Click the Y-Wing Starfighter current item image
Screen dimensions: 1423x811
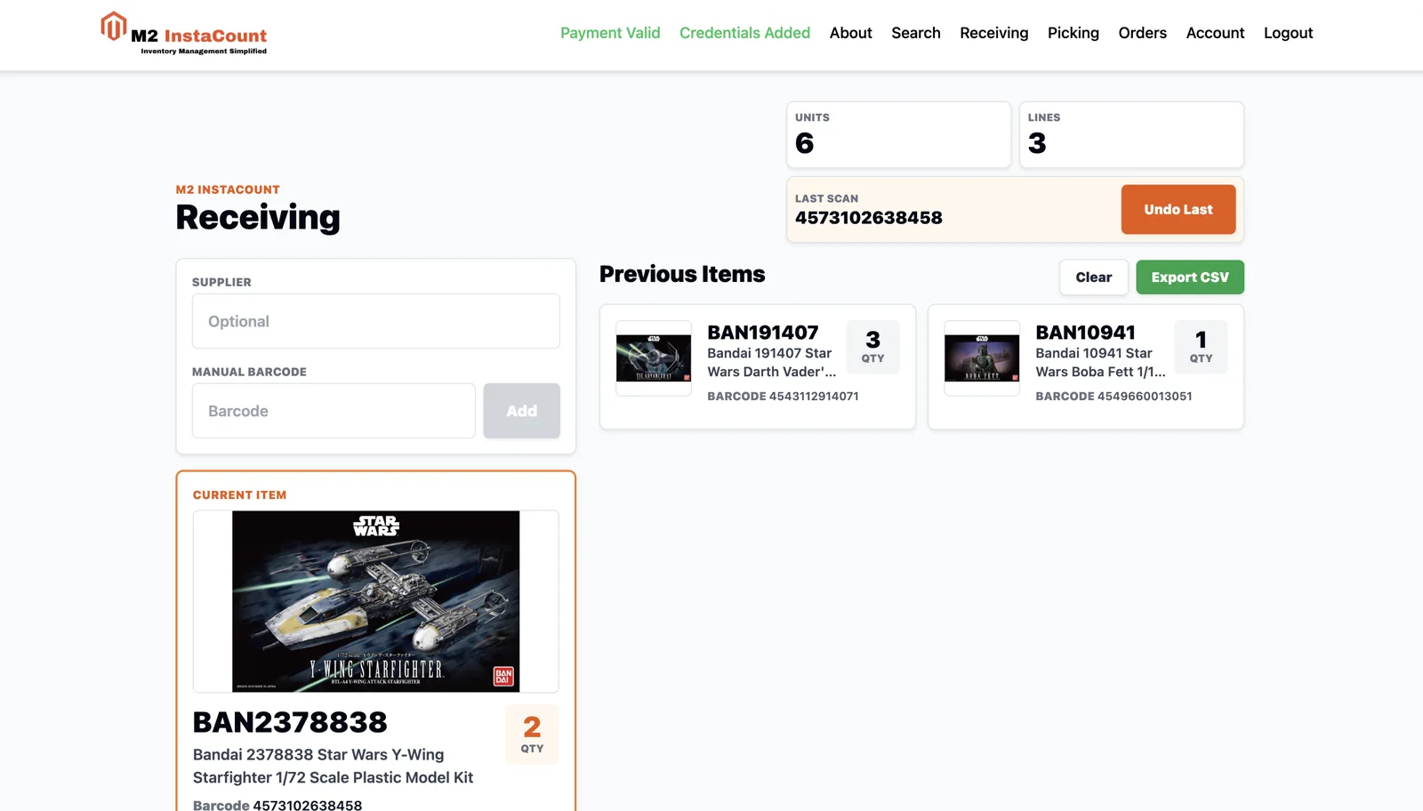point(375,601)
